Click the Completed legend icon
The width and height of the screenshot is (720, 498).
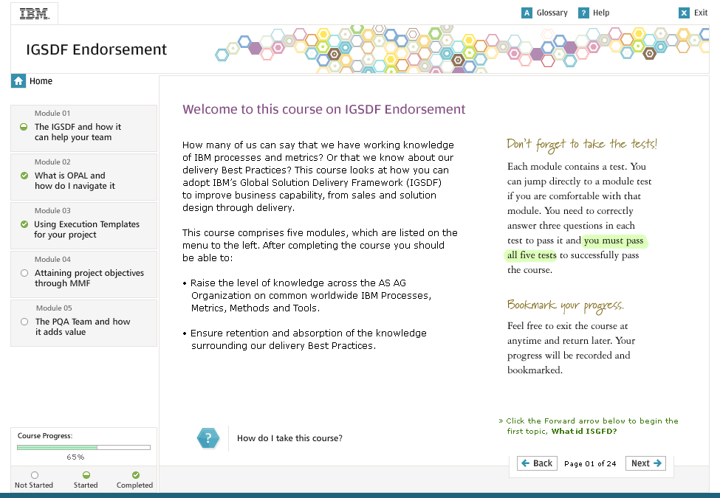click(x=135, y=475)
